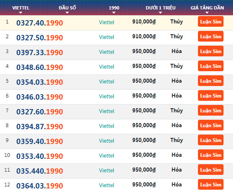
Task: Click Viettel carrier link in row 9
Action: click(106, 141)
